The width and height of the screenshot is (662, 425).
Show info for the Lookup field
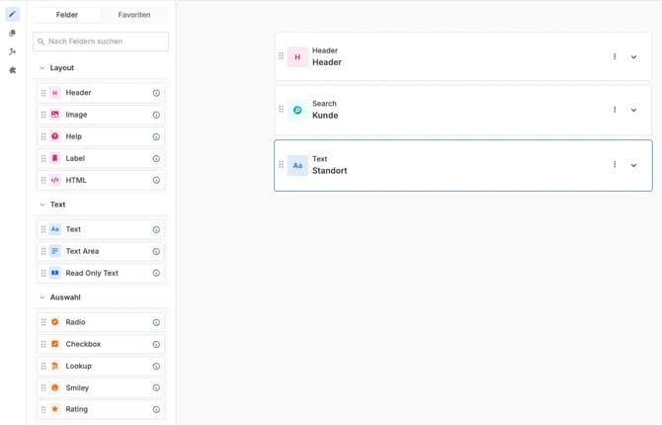[156, 367]
